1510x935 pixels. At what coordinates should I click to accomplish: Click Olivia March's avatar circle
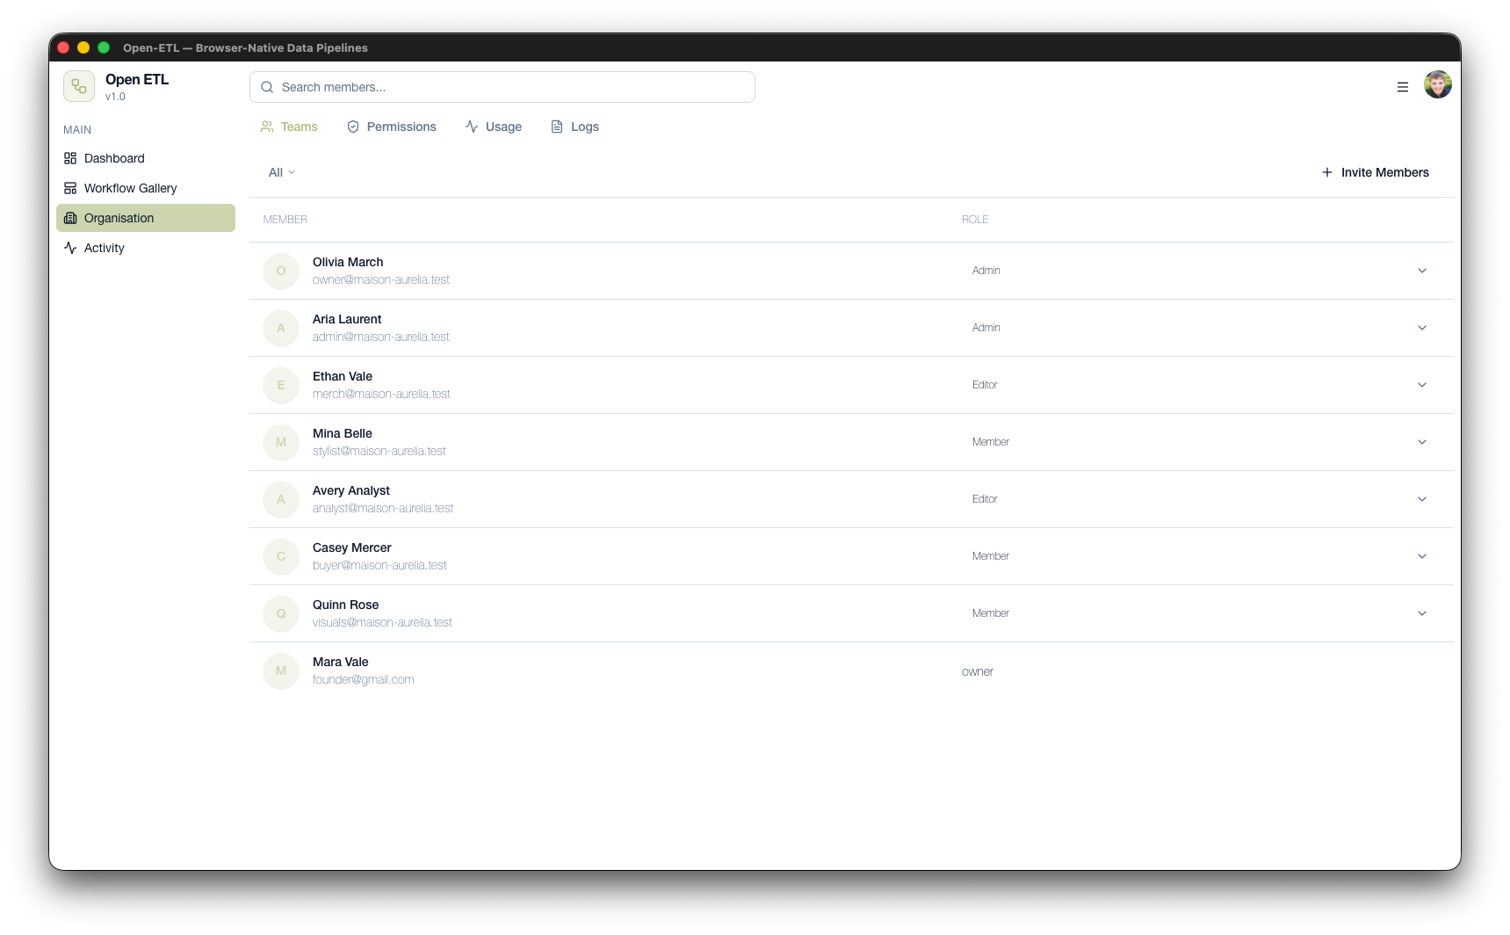coord(281,271)
